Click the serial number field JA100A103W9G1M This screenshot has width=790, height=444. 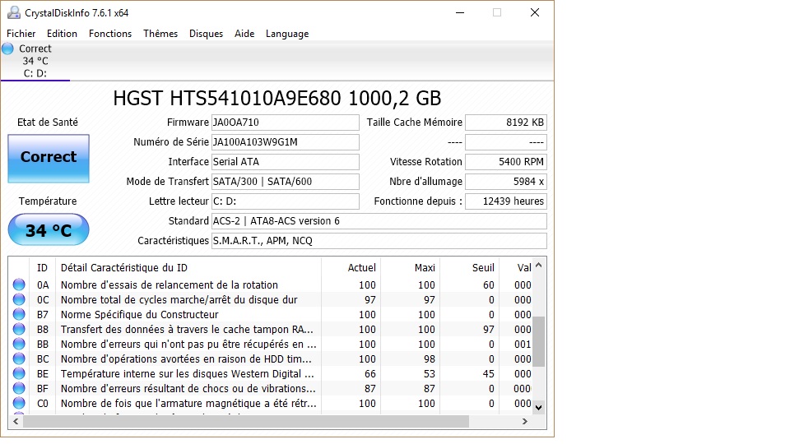286,142
